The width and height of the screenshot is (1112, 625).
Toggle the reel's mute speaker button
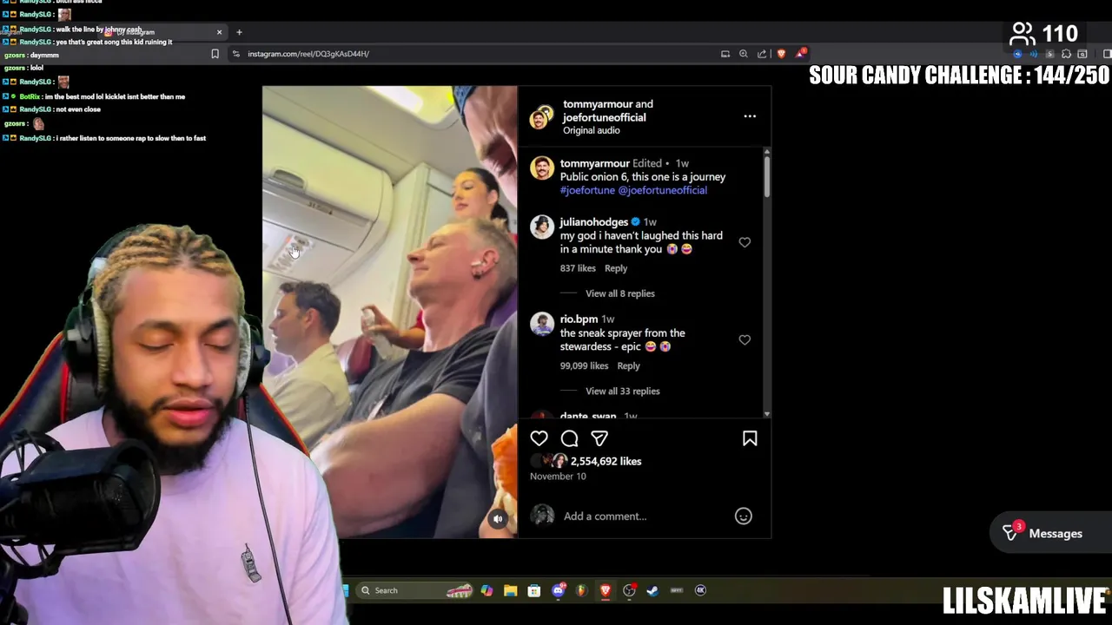click(498, 519)
